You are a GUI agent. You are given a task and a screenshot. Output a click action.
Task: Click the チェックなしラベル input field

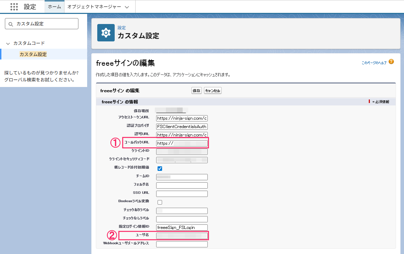[x=182, y=219]
